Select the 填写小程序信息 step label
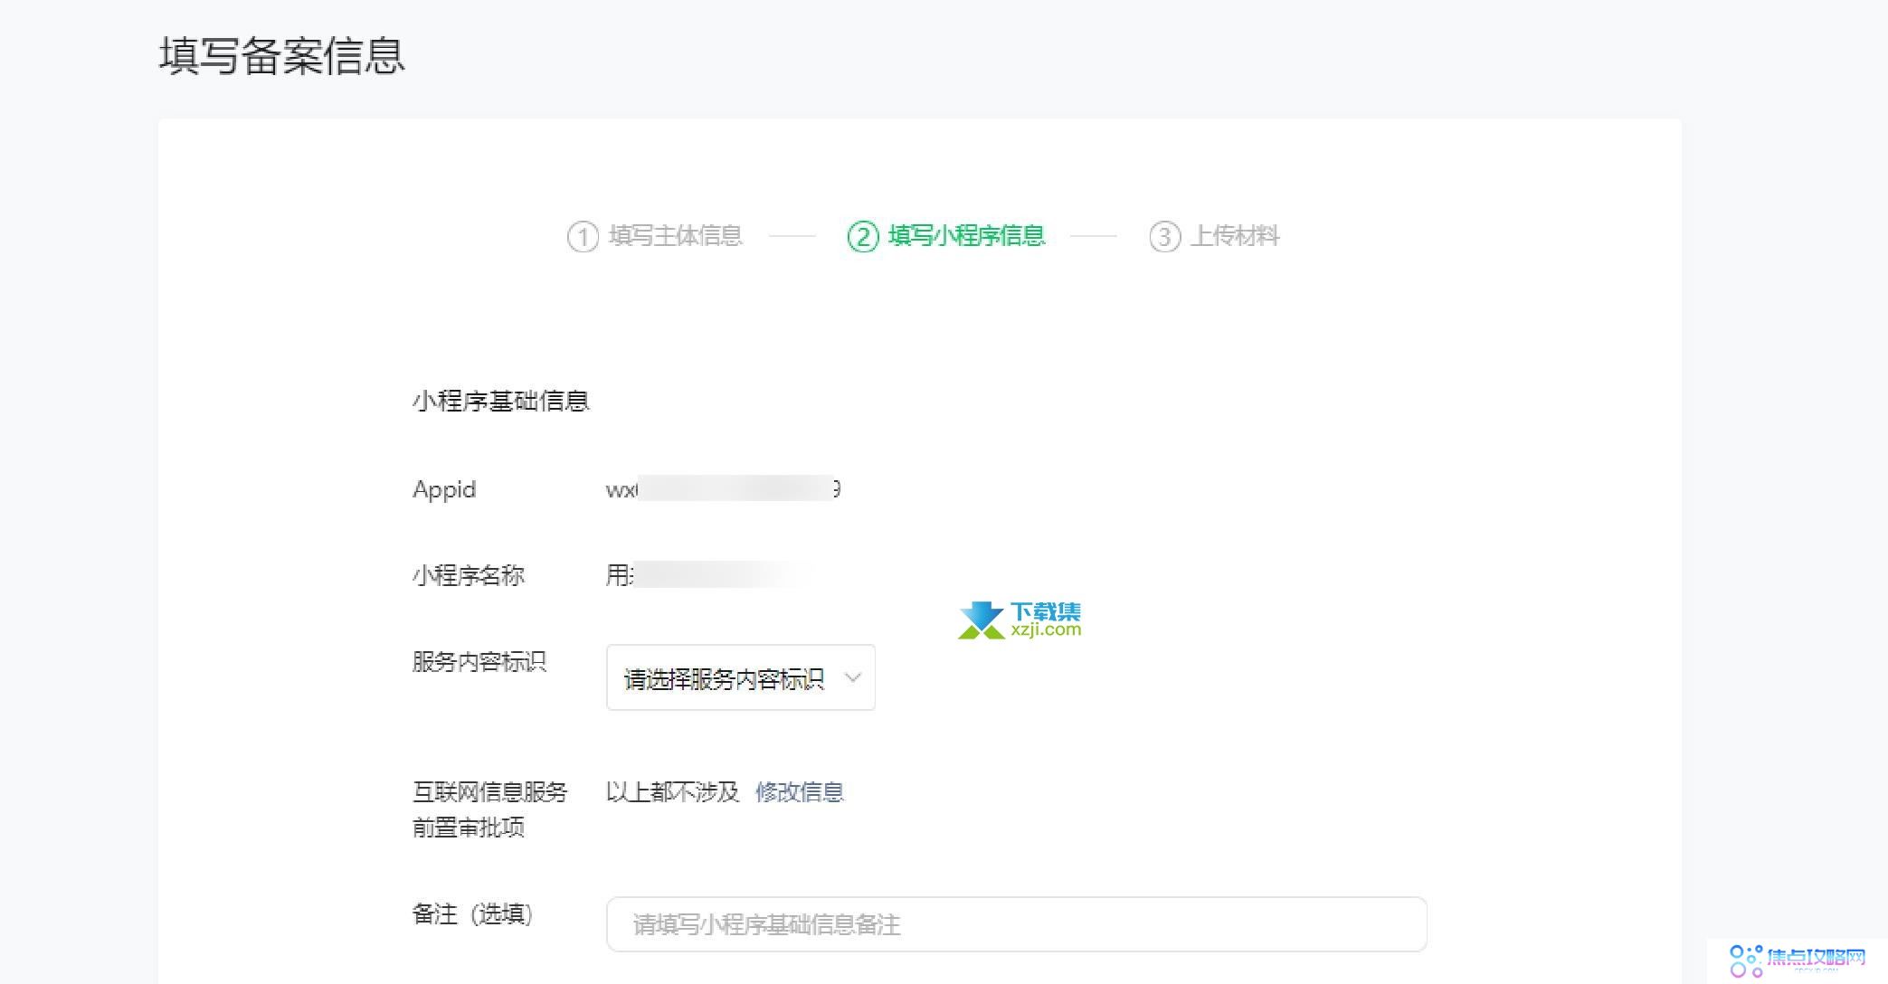This screenshot has width=1888, height=984. point(966,236)
